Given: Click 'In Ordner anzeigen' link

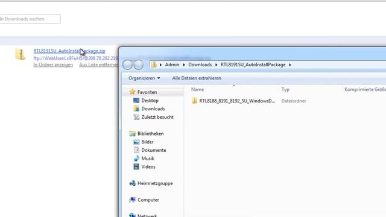Looking at the screenshot, I should (53, 64).
